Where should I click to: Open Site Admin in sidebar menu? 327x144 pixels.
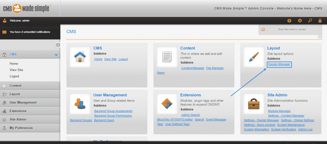click(x=30, y=120)
